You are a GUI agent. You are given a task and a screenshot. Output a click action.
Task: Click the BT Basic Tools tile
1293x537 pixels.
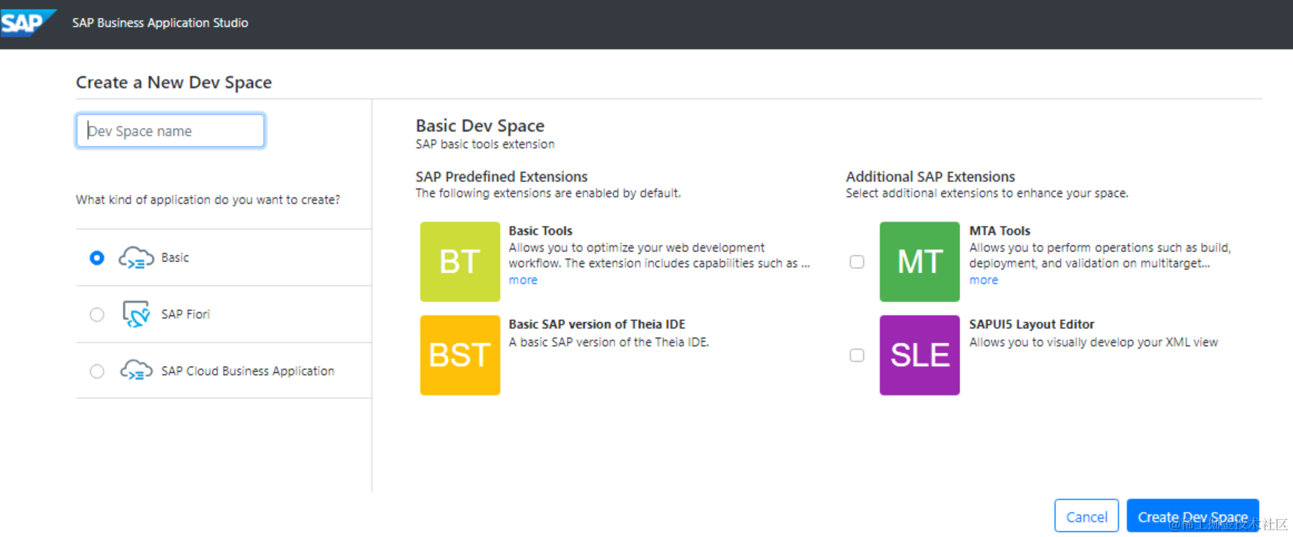click(x=460, y=262)
